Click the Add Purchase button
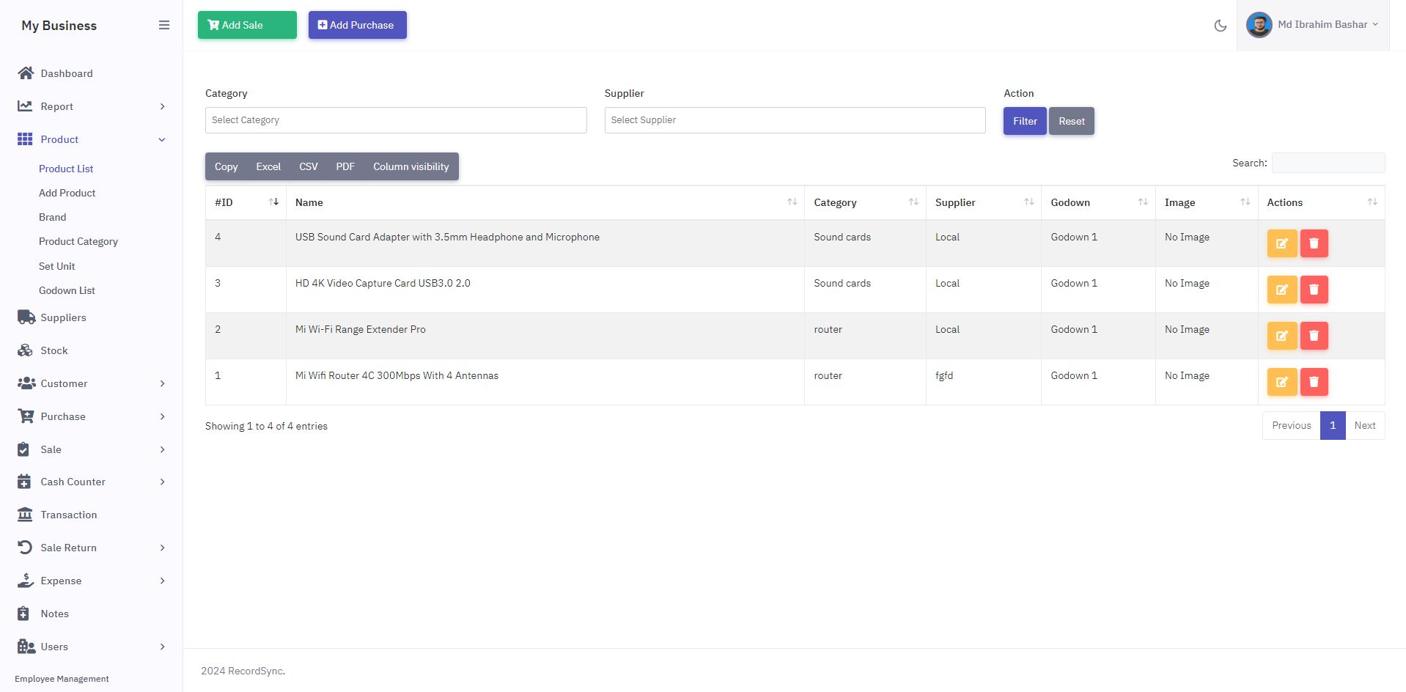Viewport: 1406px width, 692px height. [x=357, y=25]
